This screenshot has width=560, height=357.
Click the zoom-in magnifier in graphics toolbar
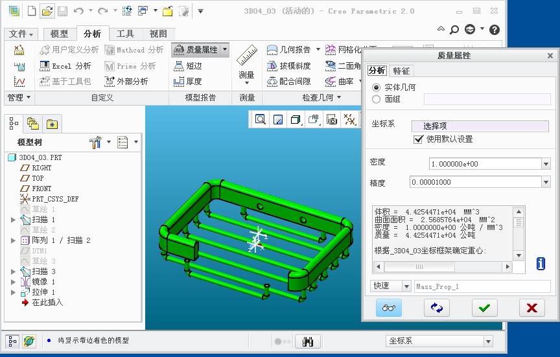pyautogui.click(x=260, y=119)
